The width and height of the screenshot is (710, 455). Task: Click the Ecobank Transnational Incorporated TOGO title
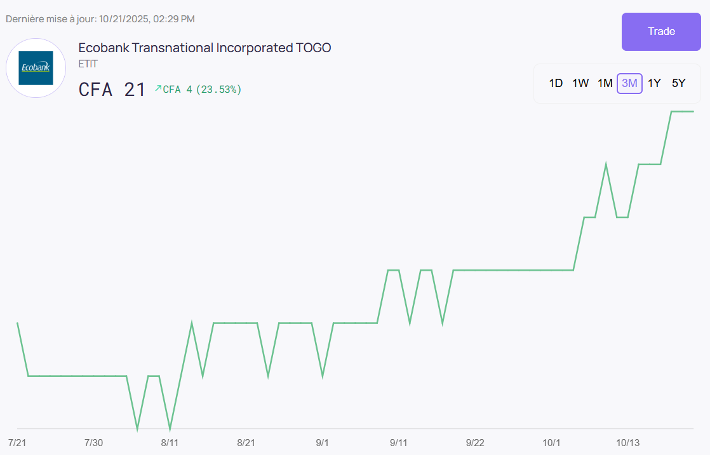click(x=204, y=48)
